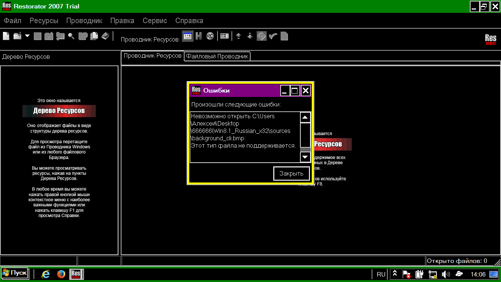
Task: Select the Проводник Ресурсов tab
Action: pyautogui.click(x=153, y=56)
